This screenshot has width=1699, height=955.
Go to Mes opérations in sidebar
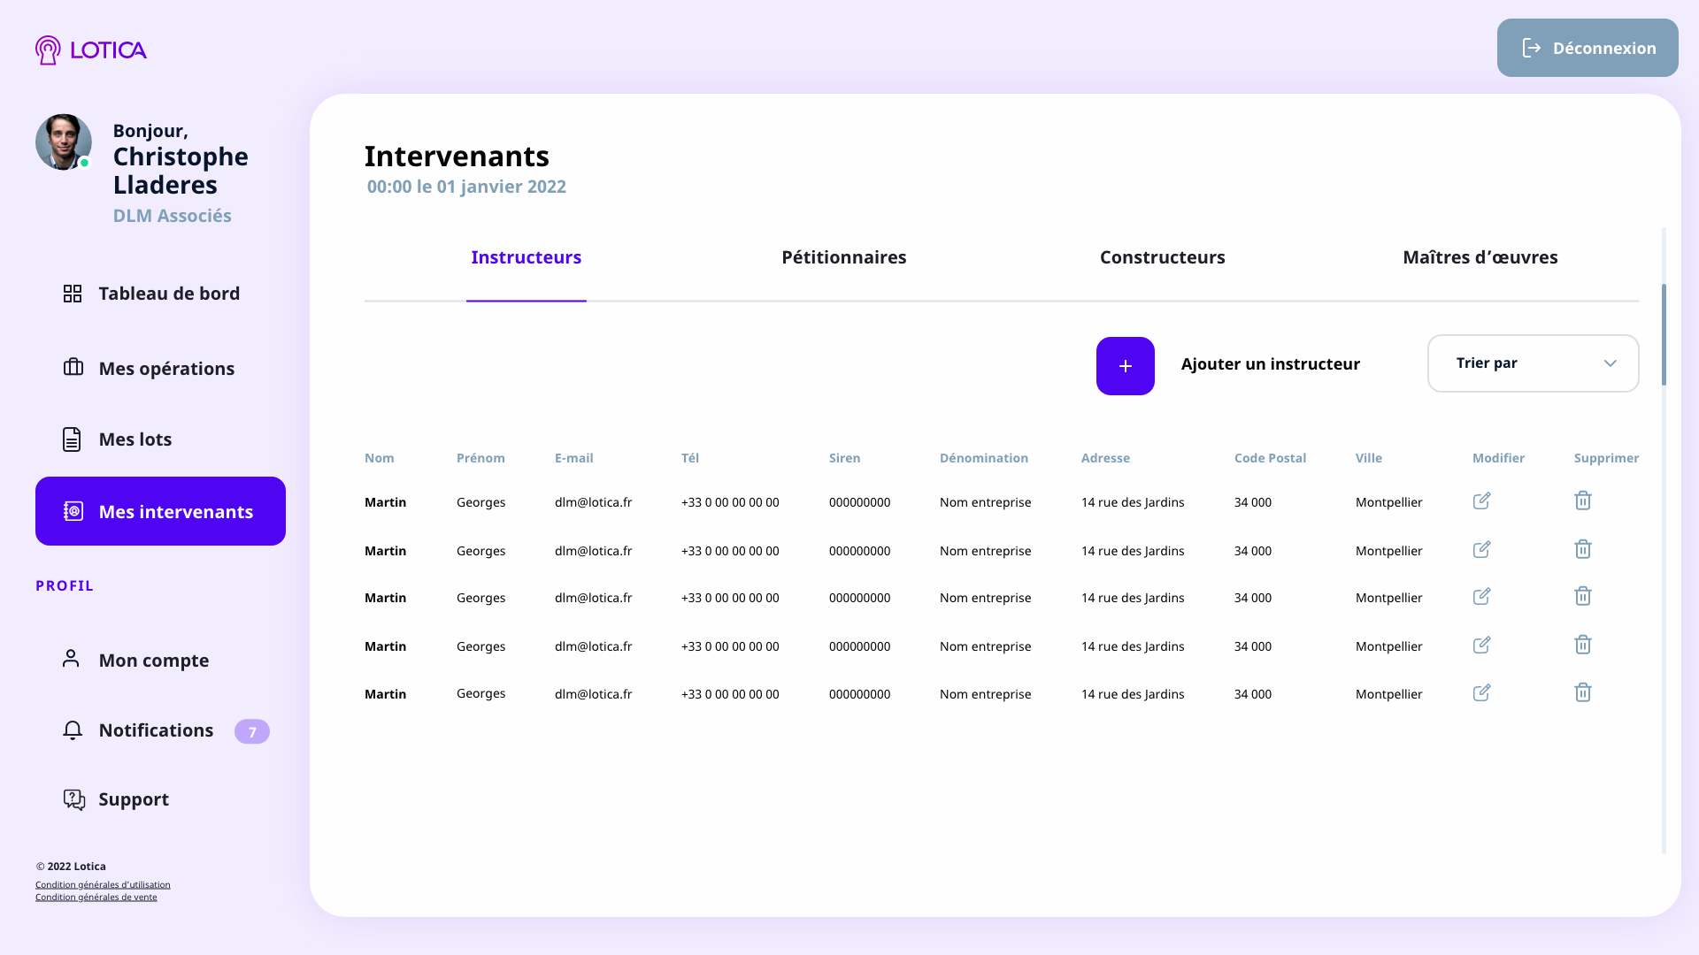(x=165, y=369)
